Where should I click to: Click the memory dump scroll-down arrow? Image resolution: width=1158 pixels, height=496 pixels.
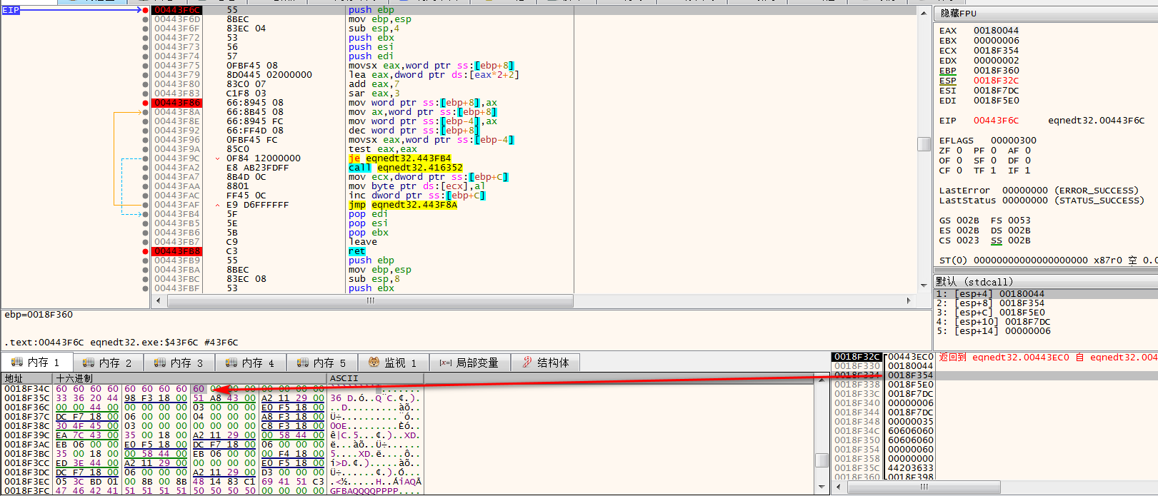click(822, 488)
